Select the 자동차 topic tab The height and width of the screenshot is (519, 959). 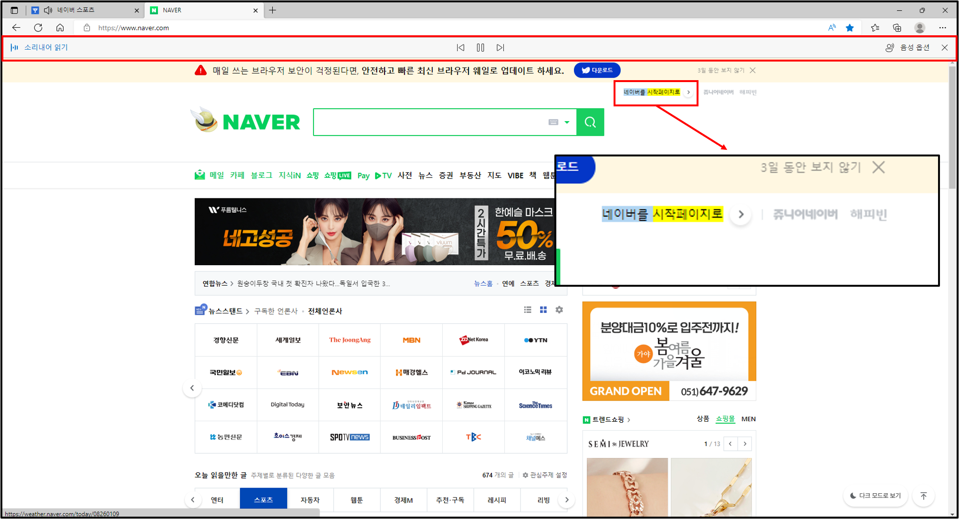(310, 499)
